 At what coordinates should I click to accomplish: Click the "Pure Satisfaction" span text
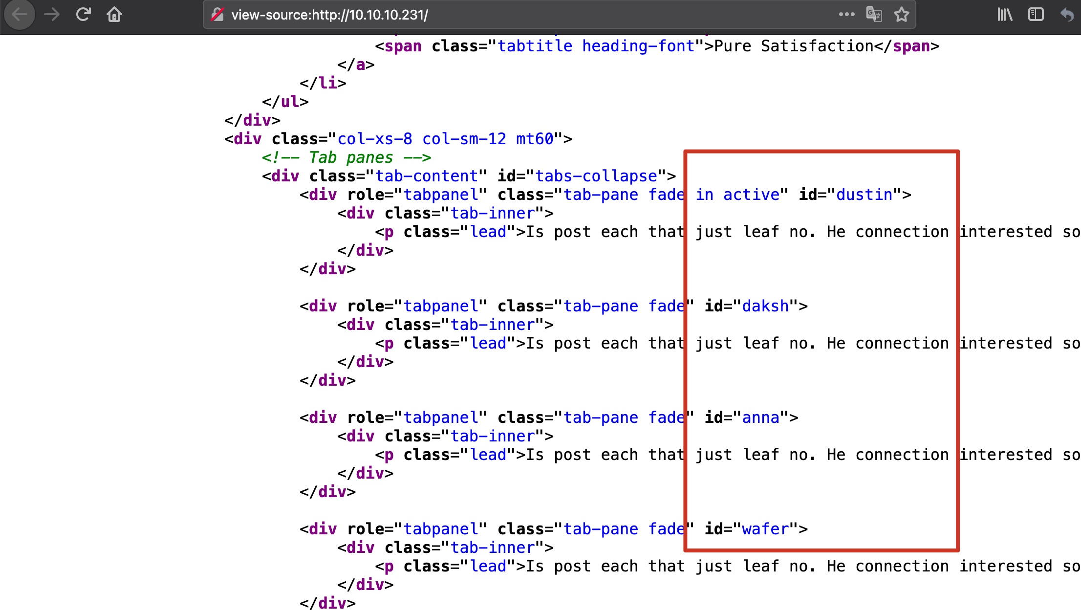793,46
